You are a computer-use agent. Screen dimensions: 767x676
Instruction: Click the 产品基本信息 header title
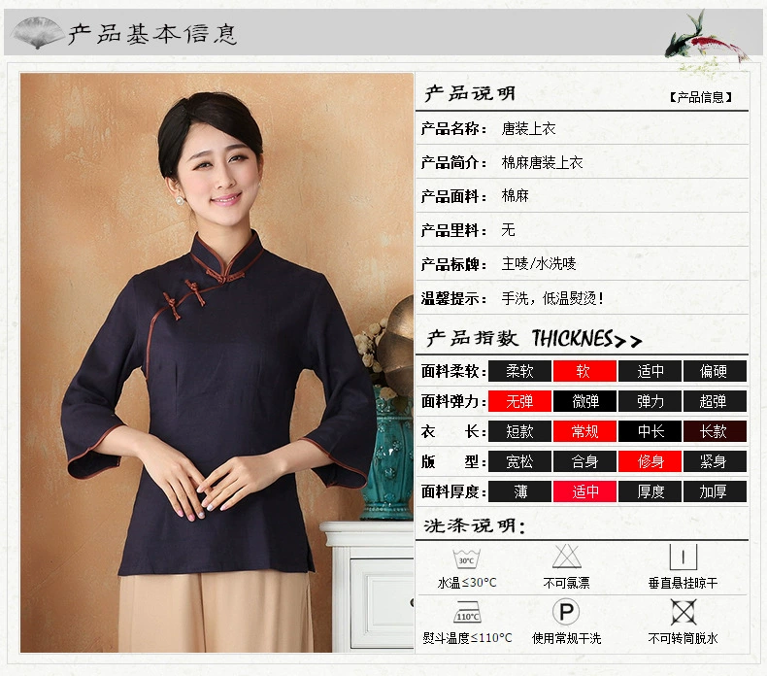[152, 34]
